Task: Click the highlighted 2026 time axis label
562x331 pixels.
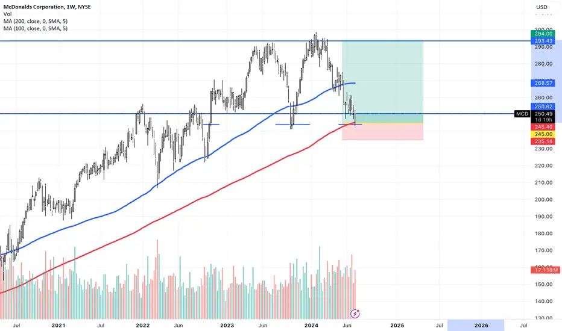Action: (x=481, y=325)
